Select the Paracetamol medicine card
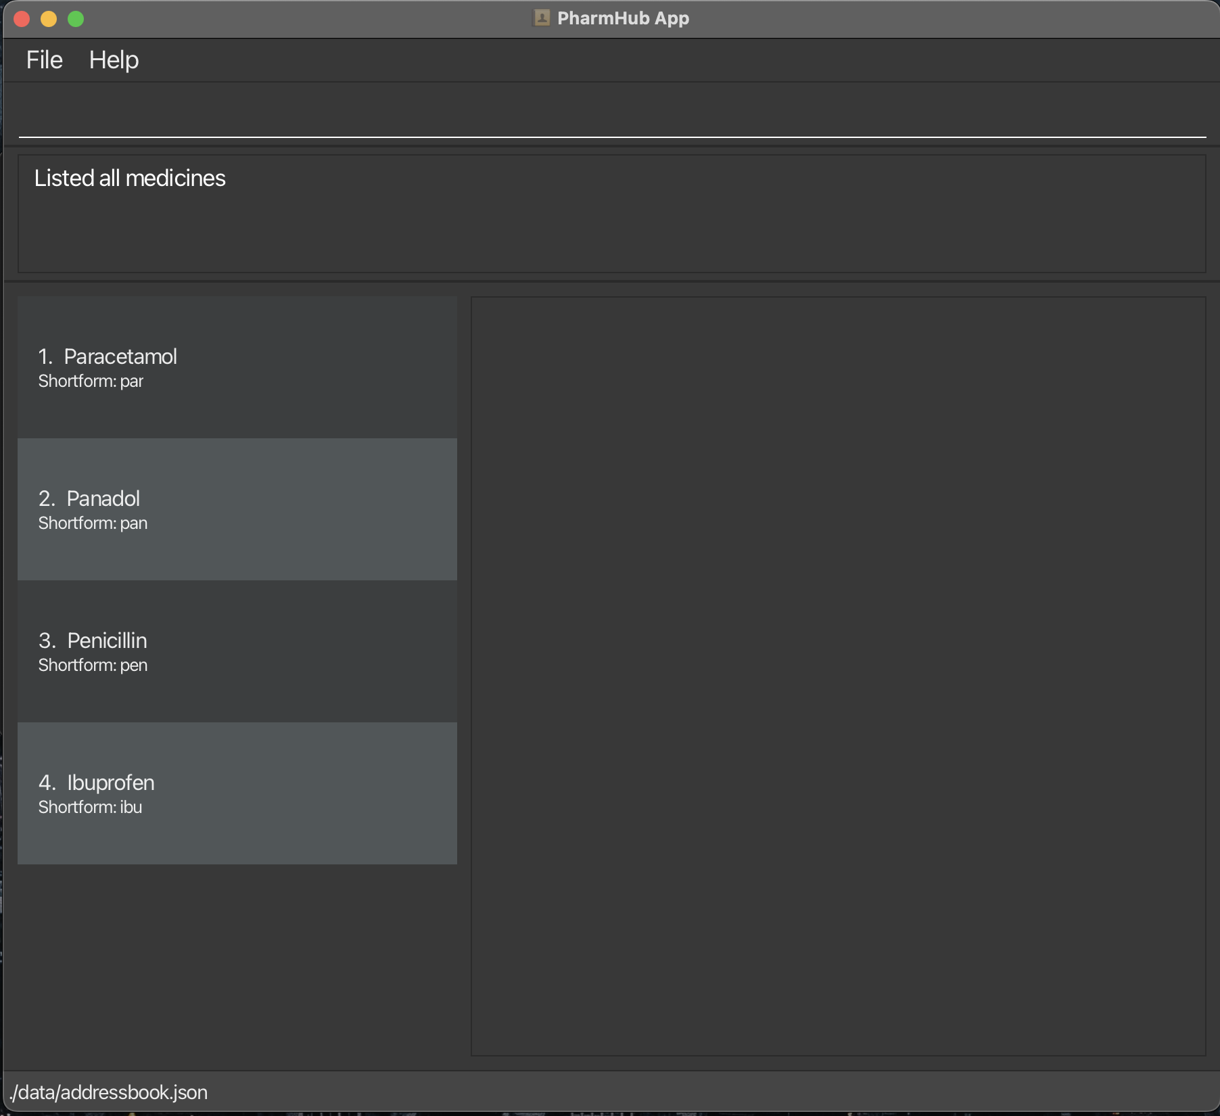This screenshot has width=1220, height=1116. click(x=237, y=367)
